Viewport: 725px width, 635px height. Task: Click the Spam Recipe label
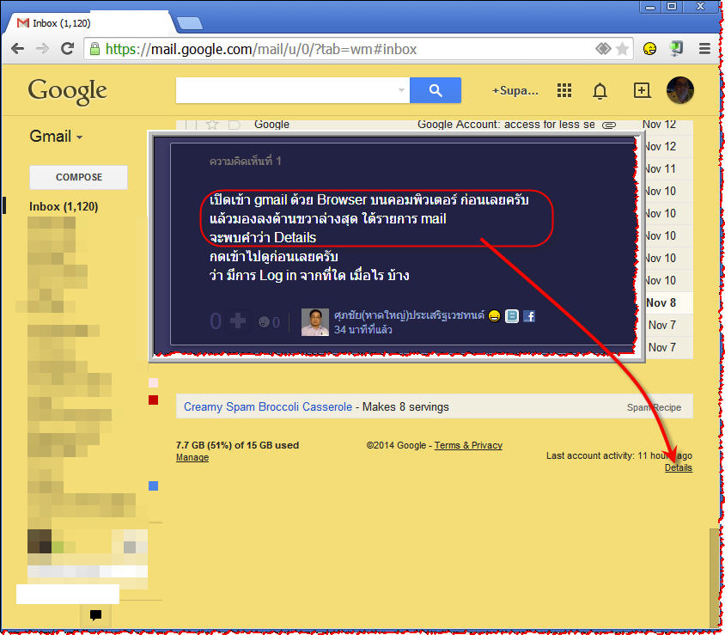point(654,407)
